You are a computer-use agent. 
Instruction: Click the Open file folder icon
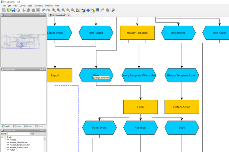(9, 10)
